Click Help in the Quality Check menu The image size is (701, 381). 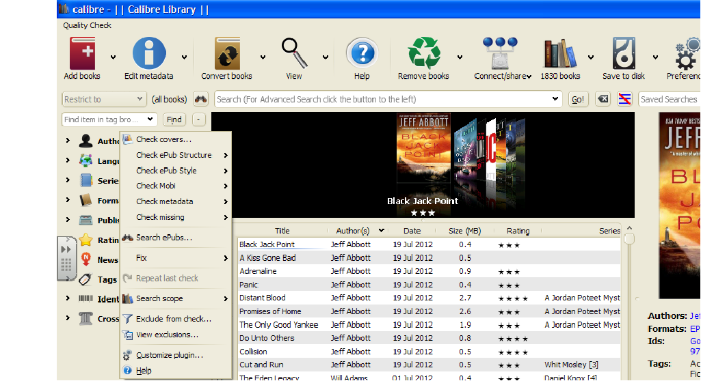tap(176, 371)
